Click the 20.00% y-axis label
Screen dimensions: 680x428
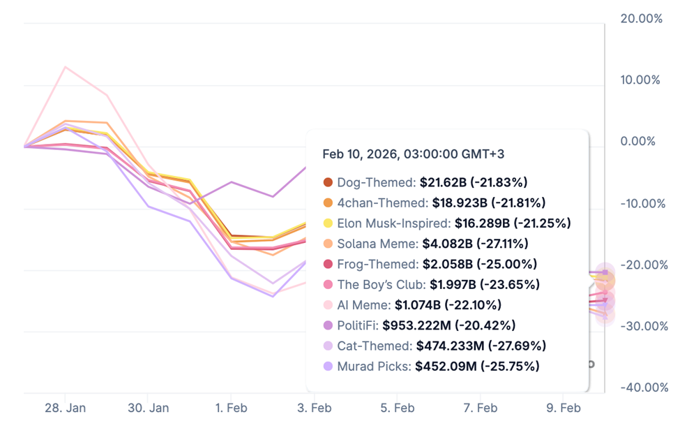(x=641, y=19)
